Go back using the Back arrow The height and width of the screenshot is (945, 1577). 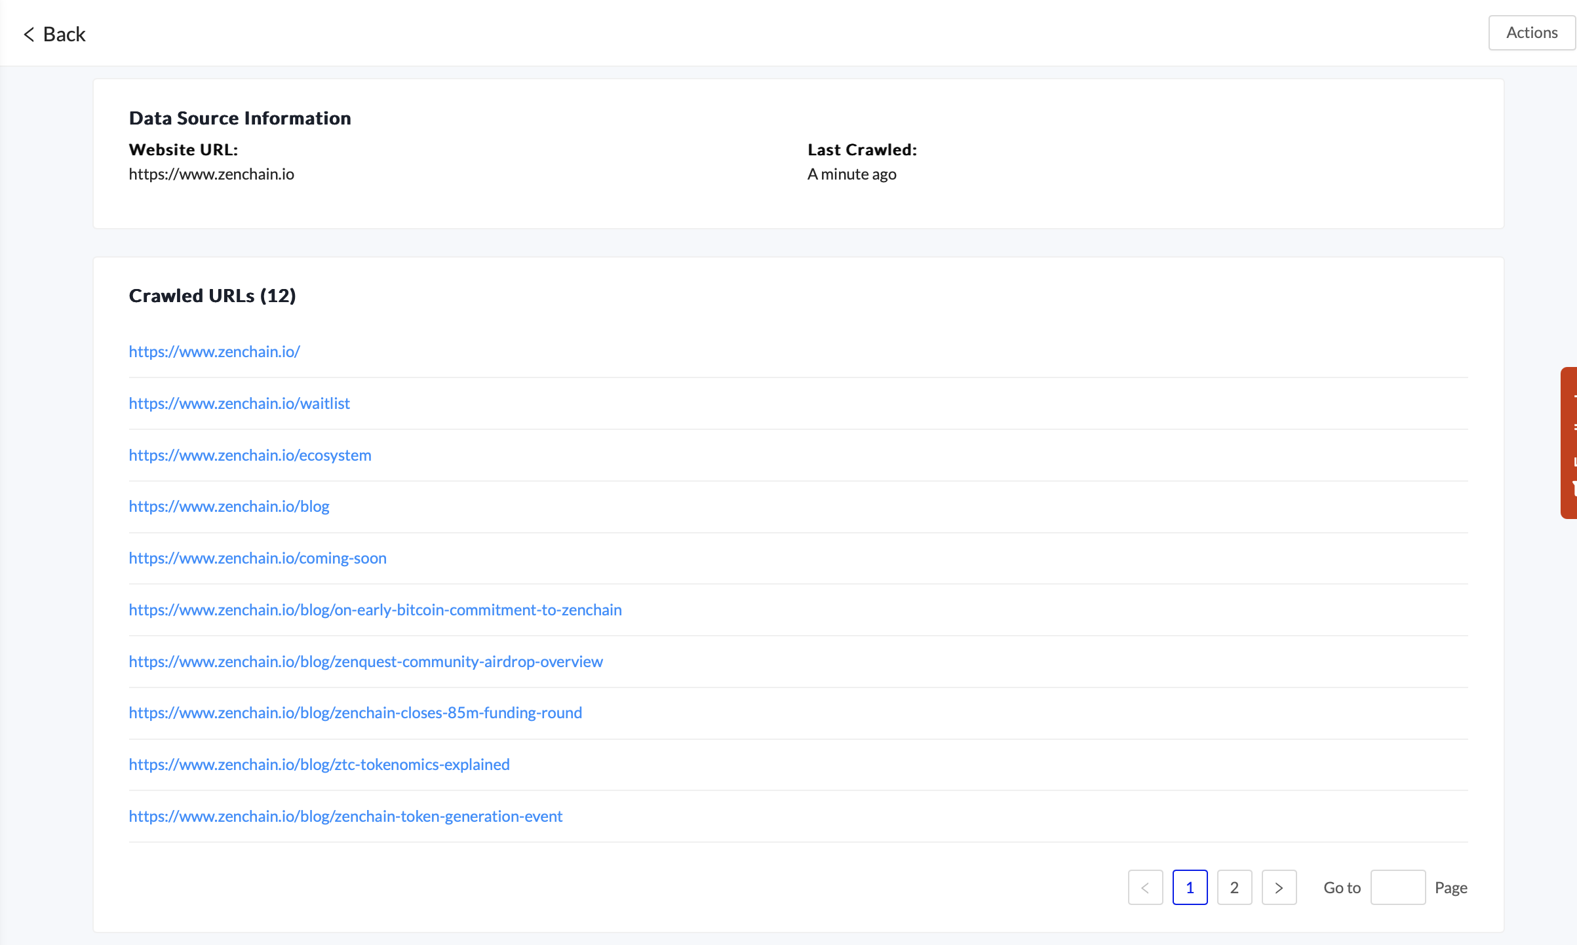pos(29,34)
